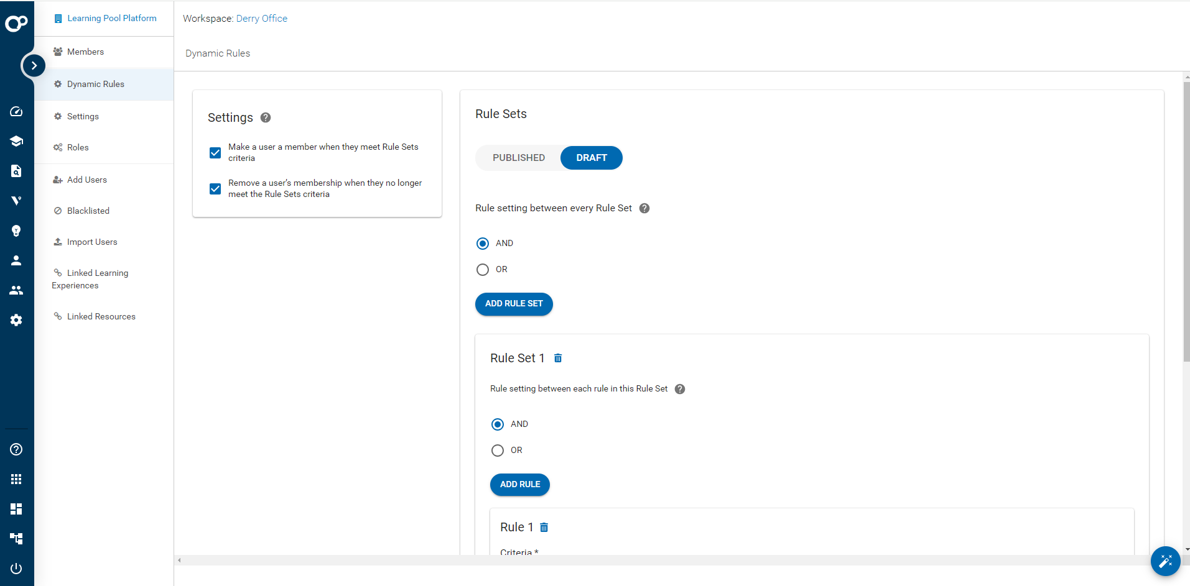Open the single user profile icon

[16, 260]
